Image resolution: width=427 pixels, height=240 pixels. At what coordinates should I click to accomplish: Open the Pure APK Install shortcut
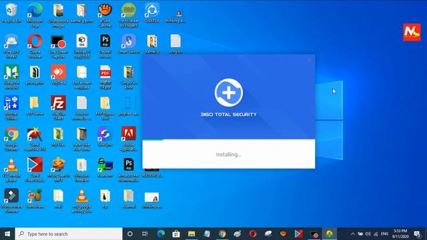click(x=11, y=46)
